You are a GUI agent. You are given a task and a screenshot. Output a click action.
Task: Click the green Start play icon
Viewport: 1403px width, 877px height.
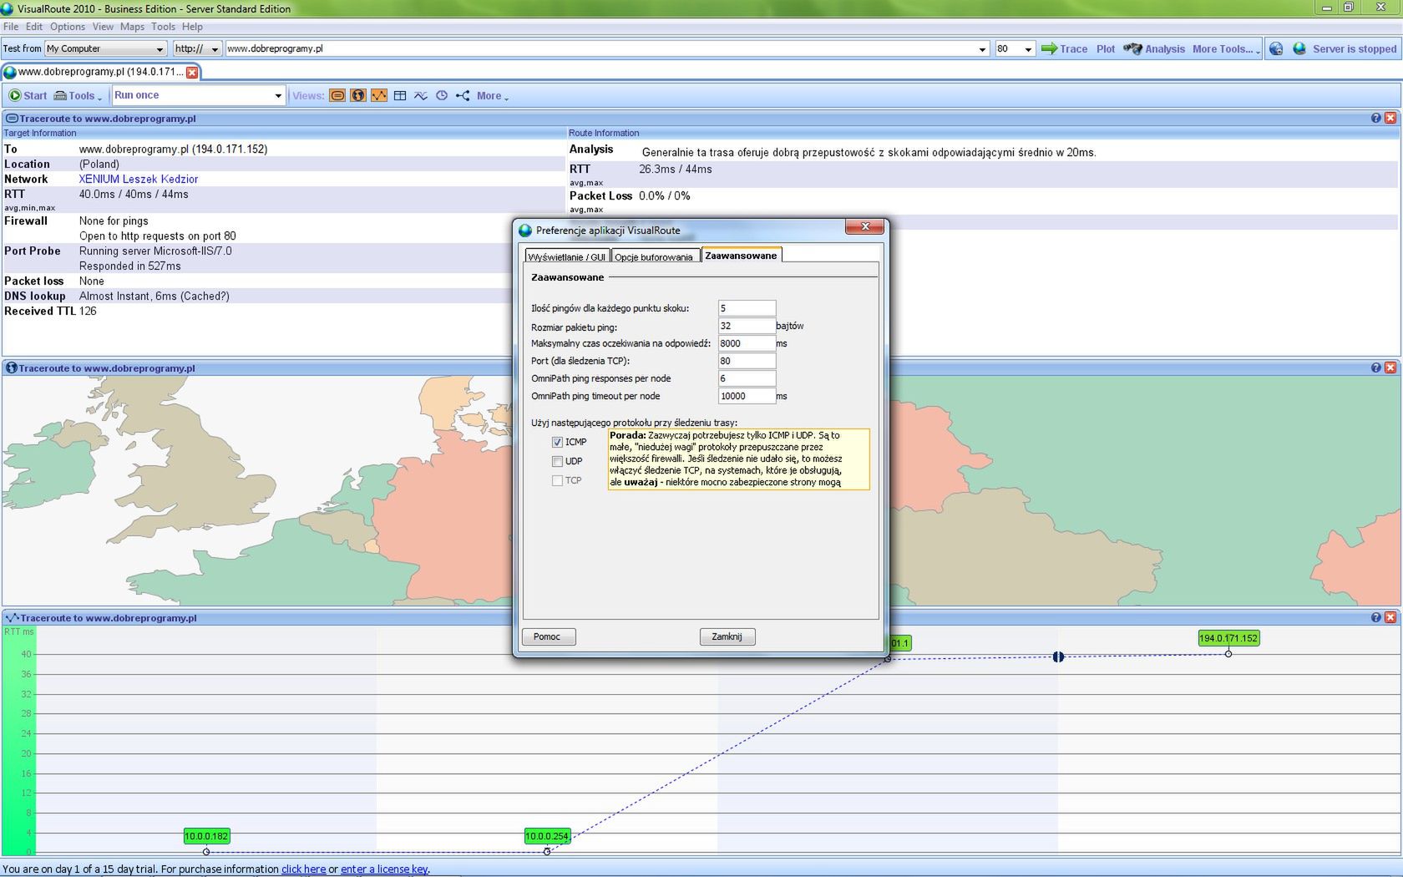click(x=15, y=96)
